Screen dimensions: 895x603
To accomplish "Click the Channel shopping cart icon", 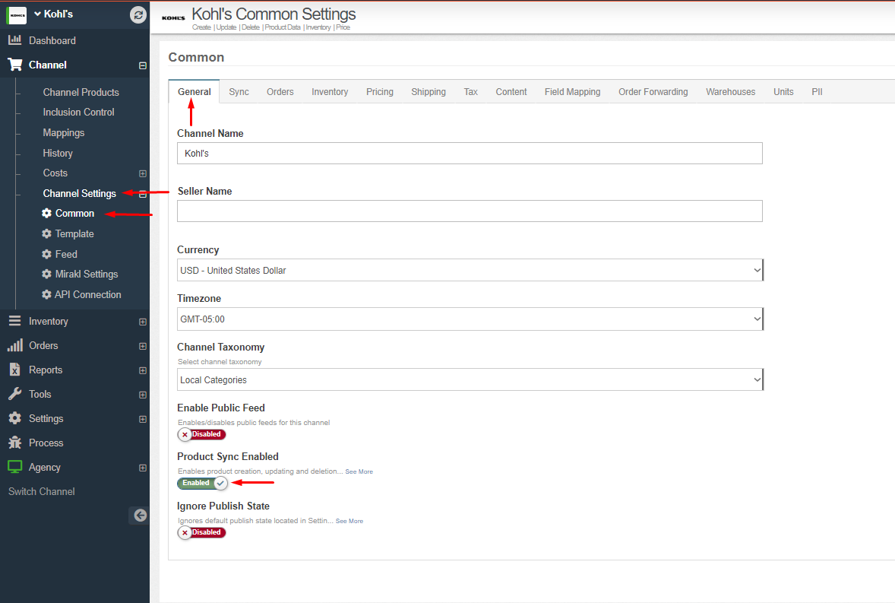I will point(15,65).
